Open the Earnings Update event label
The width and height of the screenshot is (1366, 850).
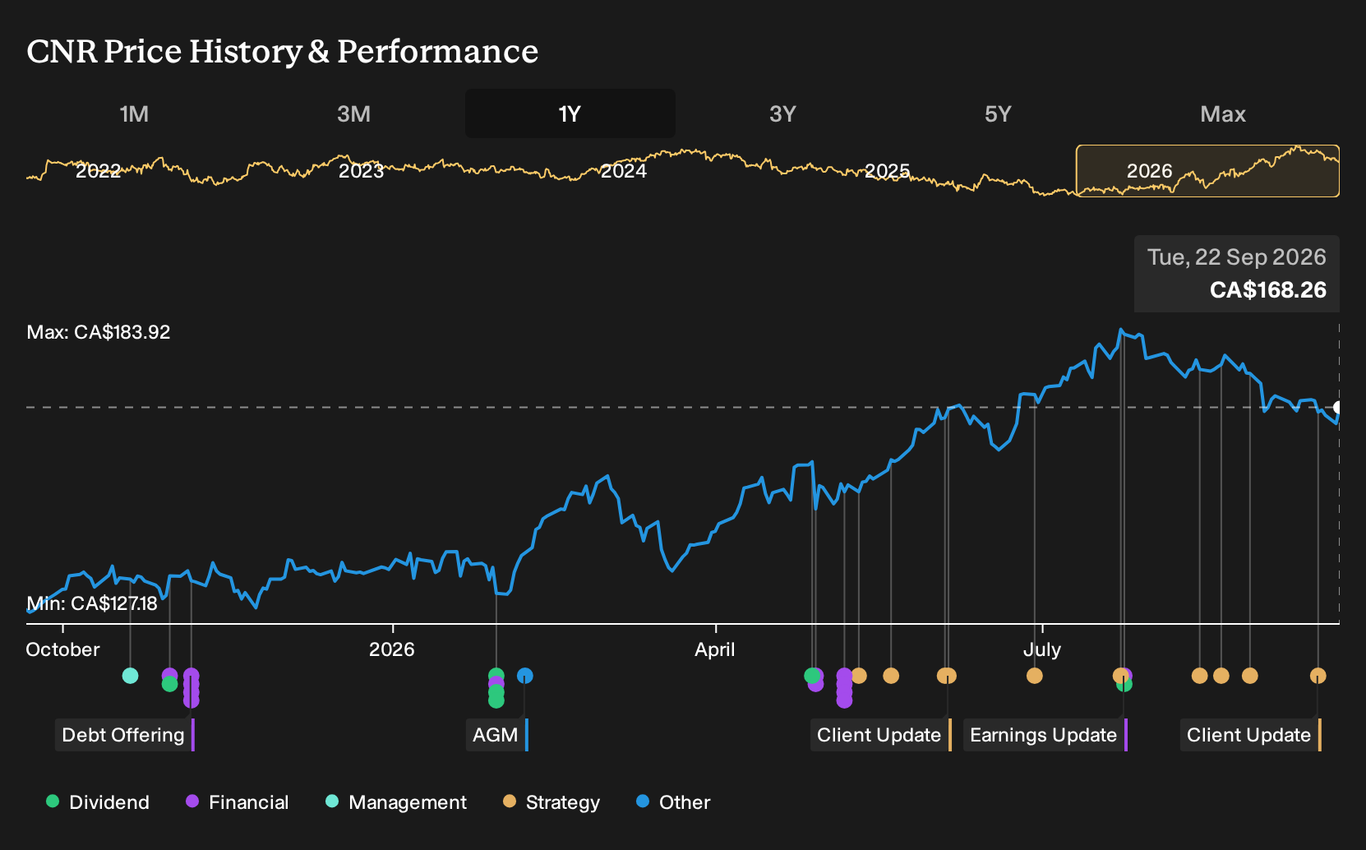pyautogui.click(x=1045, y=735)
